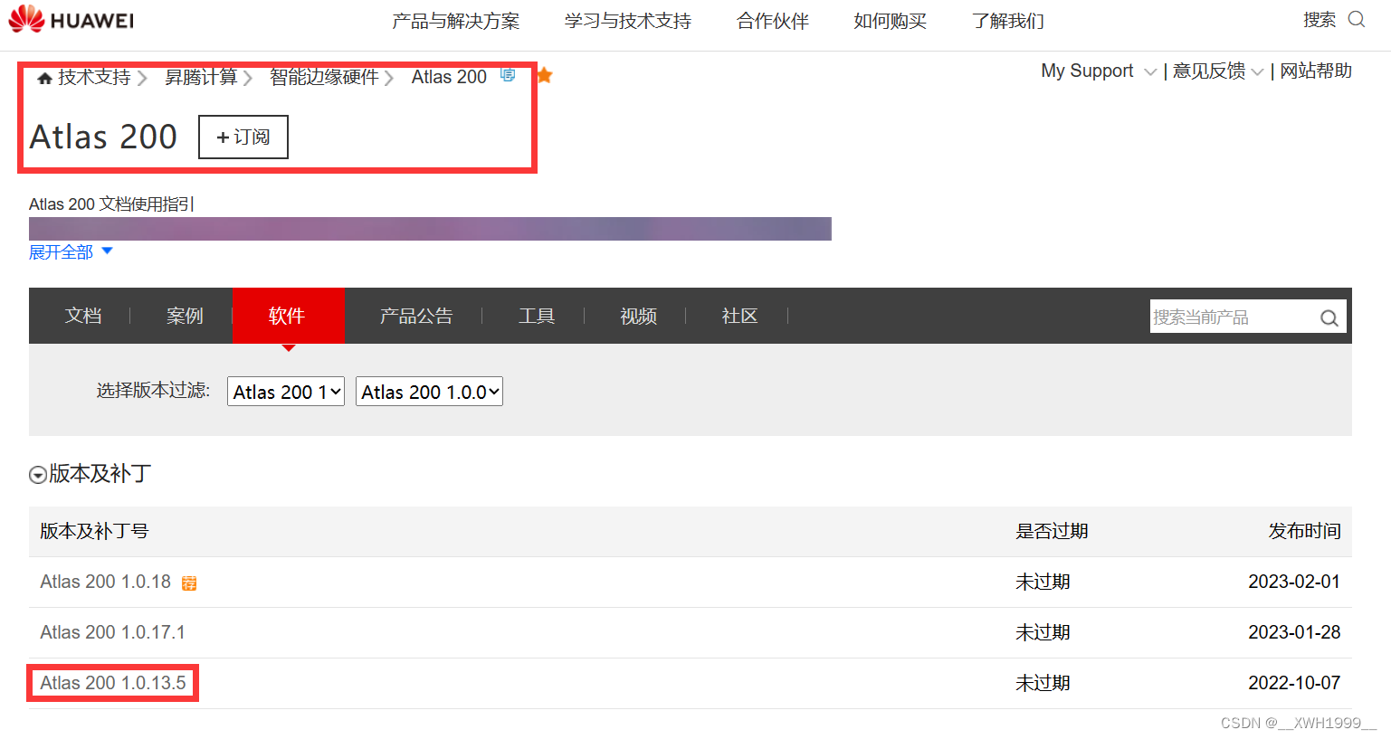This screenshot has height=739, width=1391.
Task: Open the Atlas 200 1.0.0 version dropdown
Action: pos(429,392)
